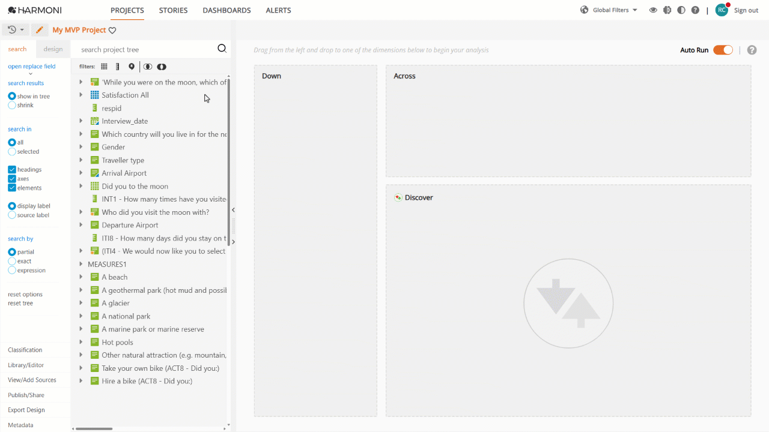Switch to the design side tab

[53, 49]
